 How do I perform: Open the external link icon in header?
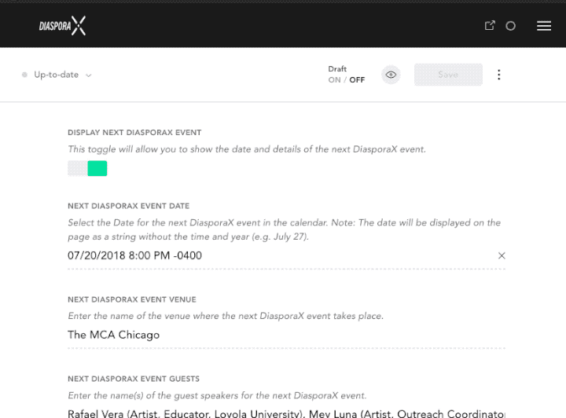[490, 26]
